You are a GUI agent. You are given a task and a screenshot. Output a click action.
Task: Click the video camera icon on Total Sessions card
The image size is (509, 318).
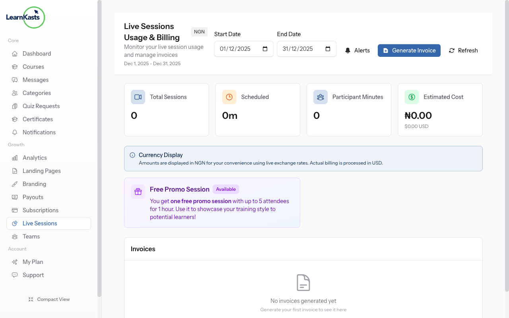[x=138, y=97]
